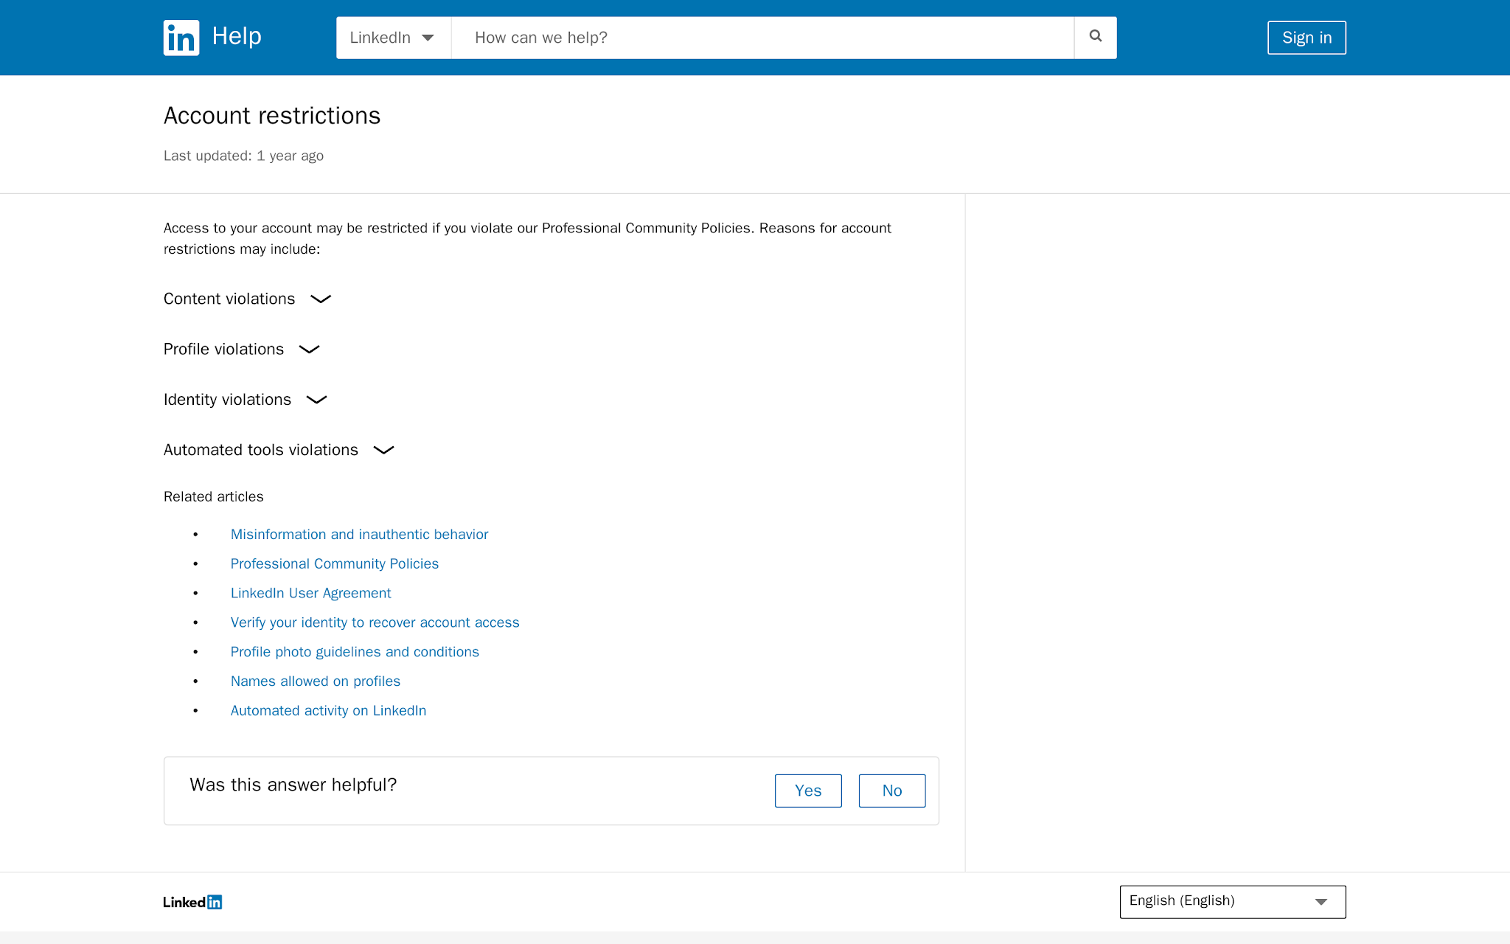
Task: Open Verify your identity to recover account access
Action: point(375,622)
